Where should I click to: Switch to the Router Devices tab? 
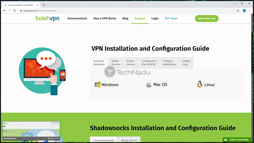(x=131, y=63)
